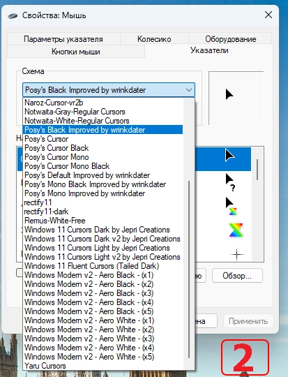Open the Колесико tab
This screenshot has height=377, width=288.
tap(154, 39)
